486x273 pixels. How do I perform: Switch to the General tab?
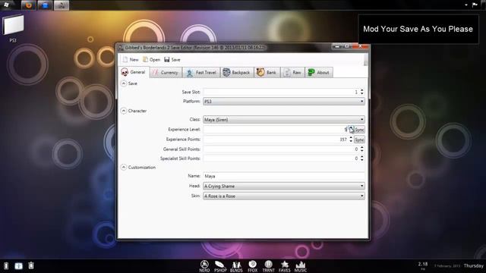tap(134, 72)
